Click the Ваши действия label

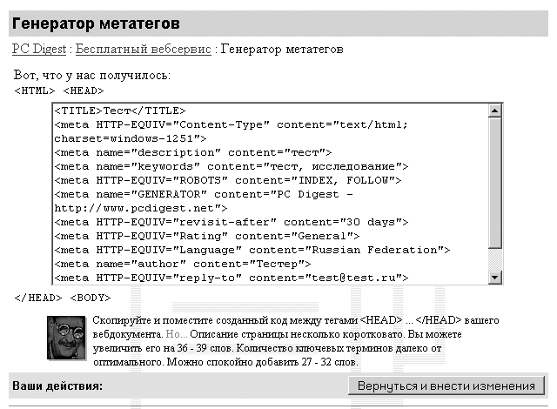coord(57,385)
